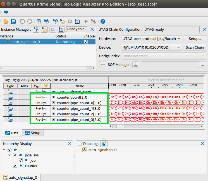Click the Run Analysis toolbar icon
This screenshot has width=208, height=181.
click(x=55, y=22)
